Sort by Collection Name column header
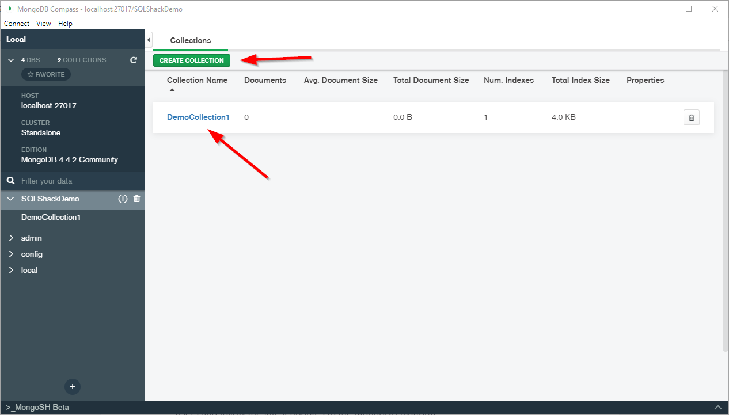Screen dimensions: 729x415 pos(197,81)
